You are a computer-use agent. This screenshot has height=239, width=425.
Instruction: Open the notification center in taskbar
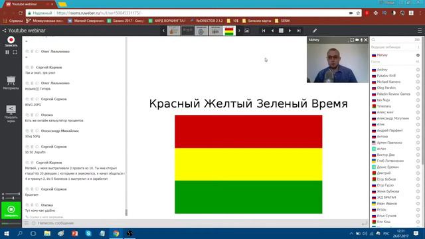pyautogui.click(x=416, y=233)
